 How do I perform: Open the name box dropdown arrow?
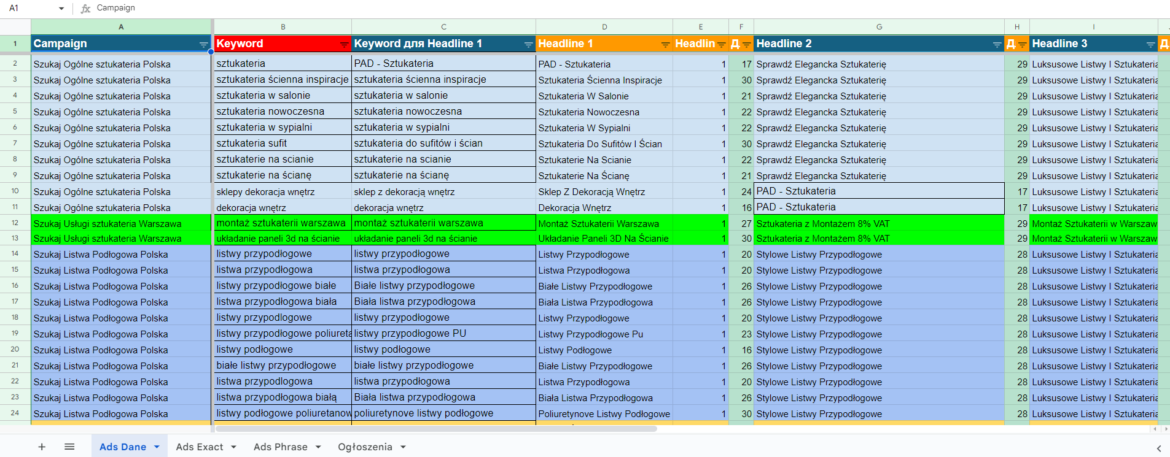(61, 9)
